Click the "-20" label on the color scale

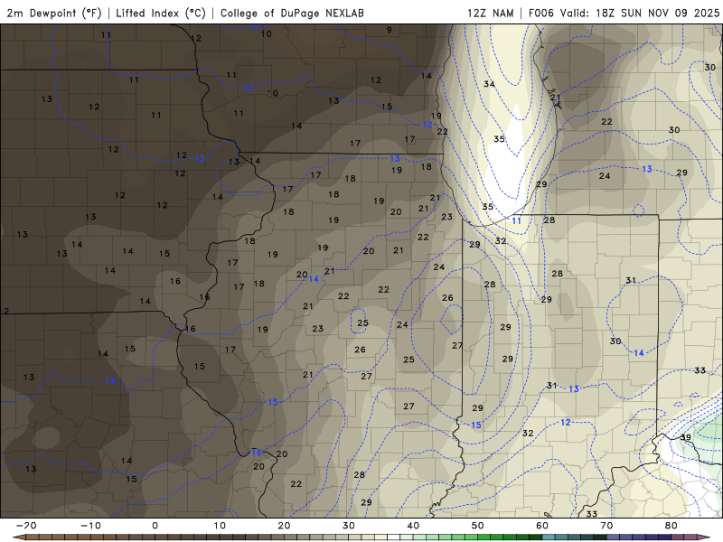[26, 526]
